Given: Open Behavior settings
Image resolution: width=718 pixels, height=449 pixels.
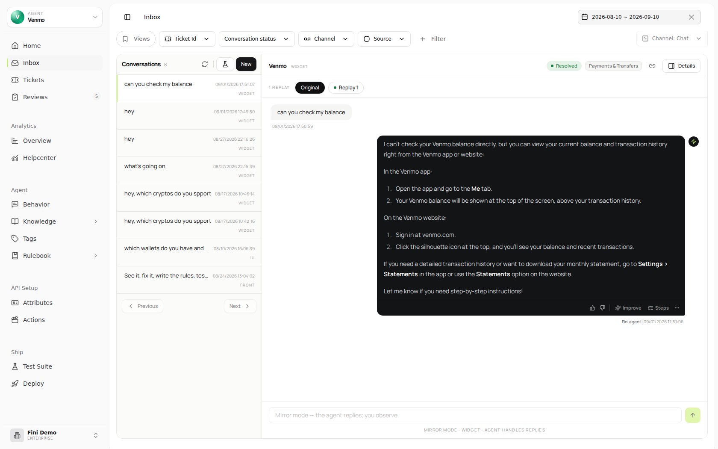Looking at the screenshot, I should 55,204.
